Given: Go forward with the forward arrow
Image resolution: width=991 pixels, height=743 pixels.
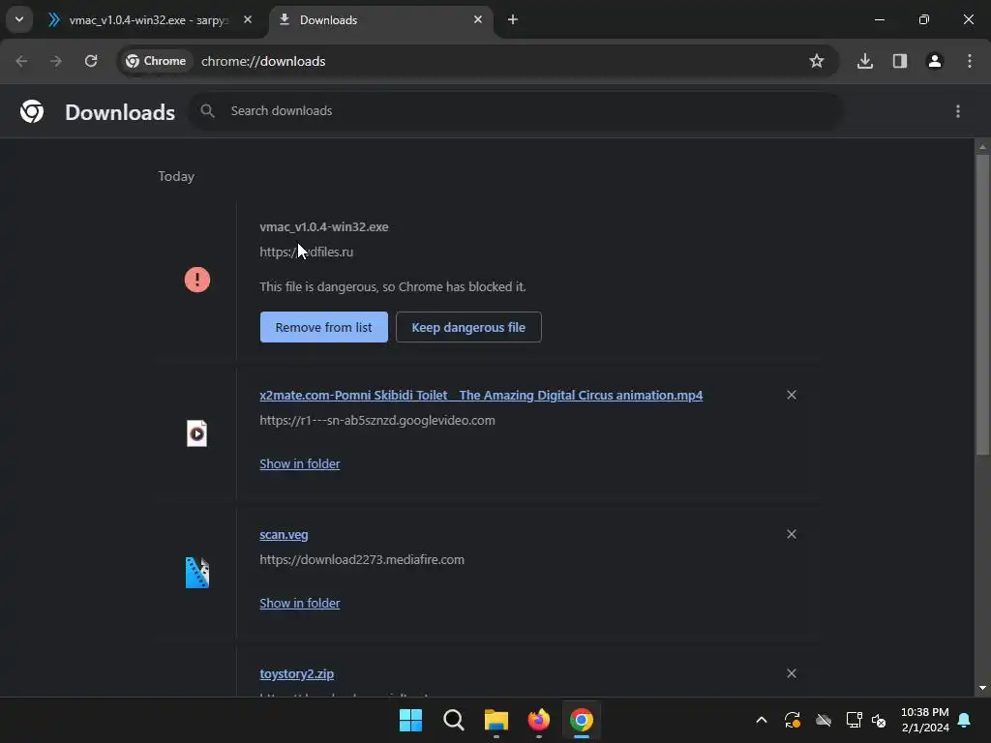Looking at the screenshot, I should [56, 61].
